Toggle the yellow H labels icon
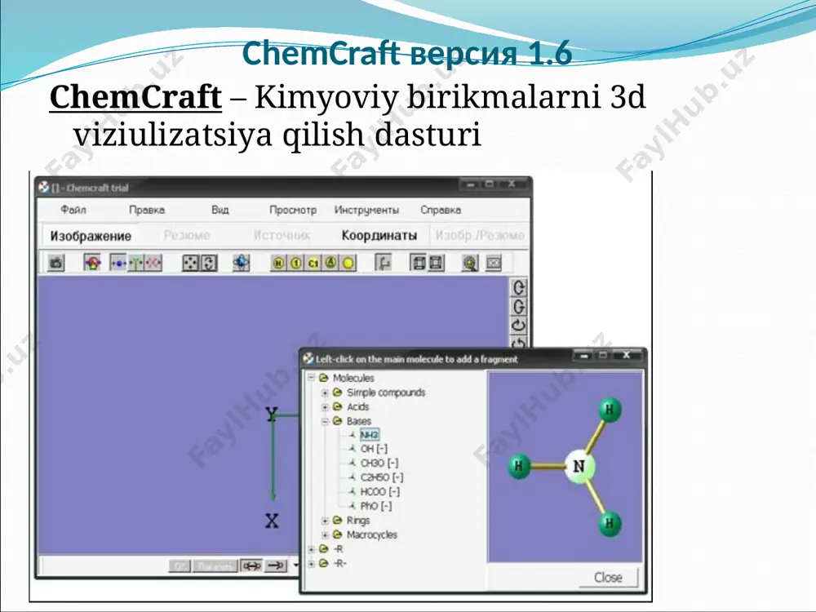This screenshot has width=816, height=612. tap(278, 264)
